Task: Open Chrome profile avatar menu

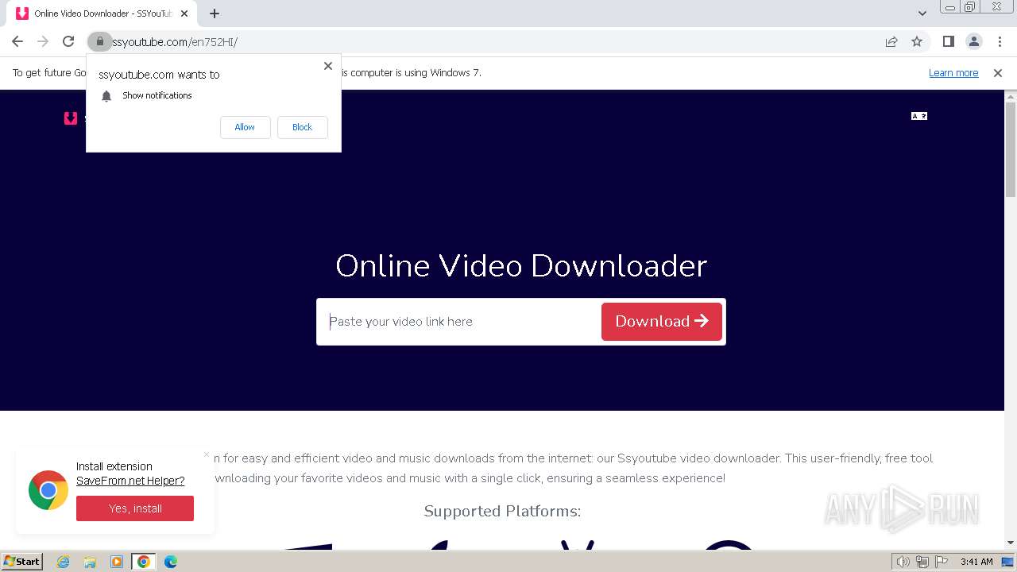Action: coord(973,41)
